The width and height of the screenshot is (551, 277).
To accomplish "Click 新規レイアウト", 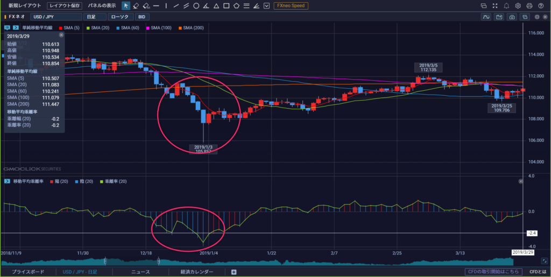I will 25,5.
